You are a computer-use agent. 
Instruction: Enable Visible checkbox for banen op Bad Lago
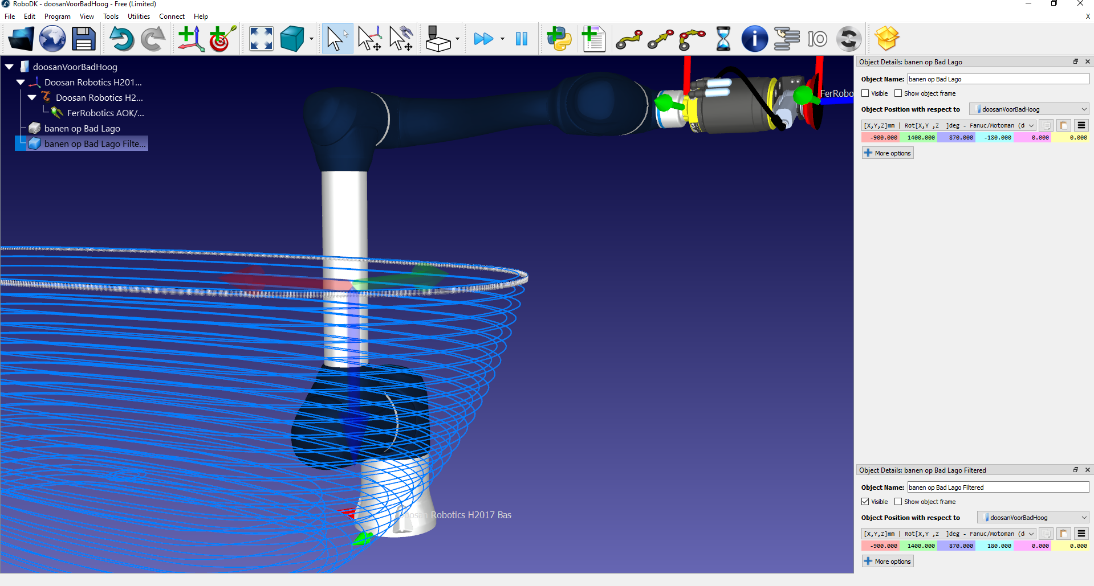(865, 93)
